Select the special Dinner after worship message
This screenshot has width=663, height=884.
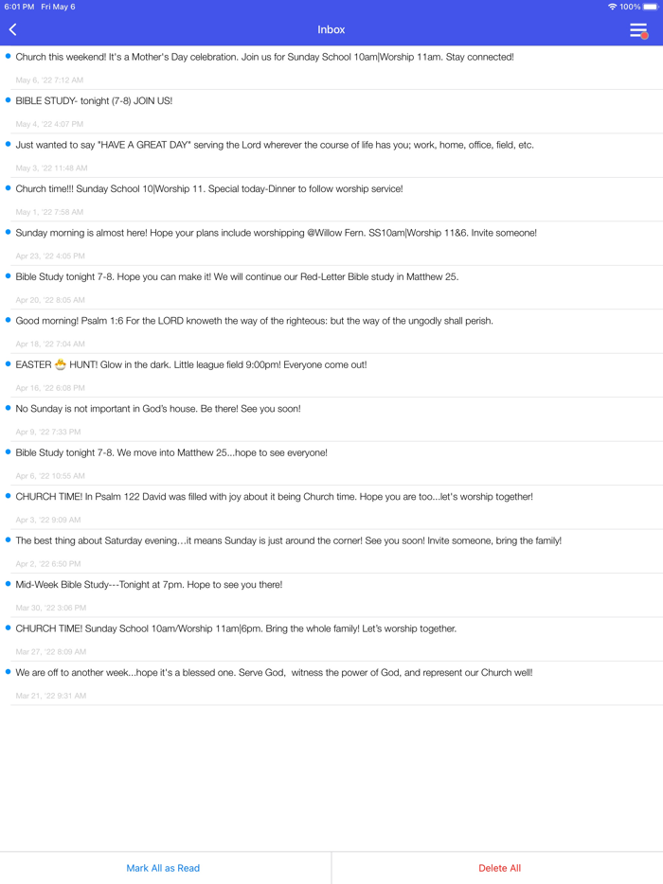pyautogui.click(x=209, y=189)
